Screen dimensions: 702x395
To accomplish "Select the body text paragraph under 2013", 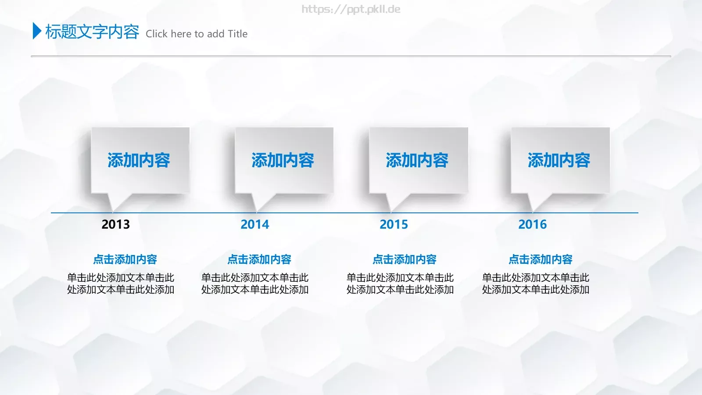I will tap(121, 284).
